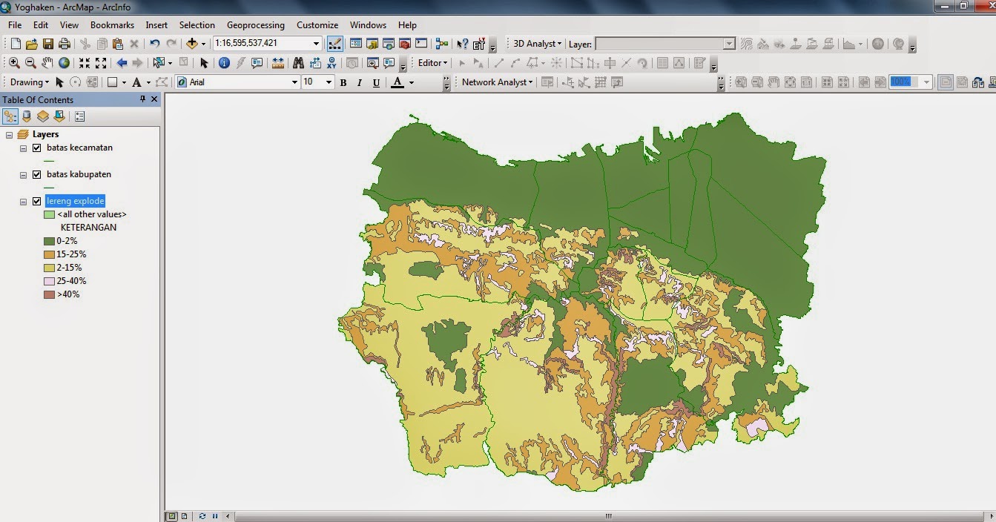Launch ModelBuilder window
Screen dimensions: 996x522
pyautogui.click(x=442, y=44)
